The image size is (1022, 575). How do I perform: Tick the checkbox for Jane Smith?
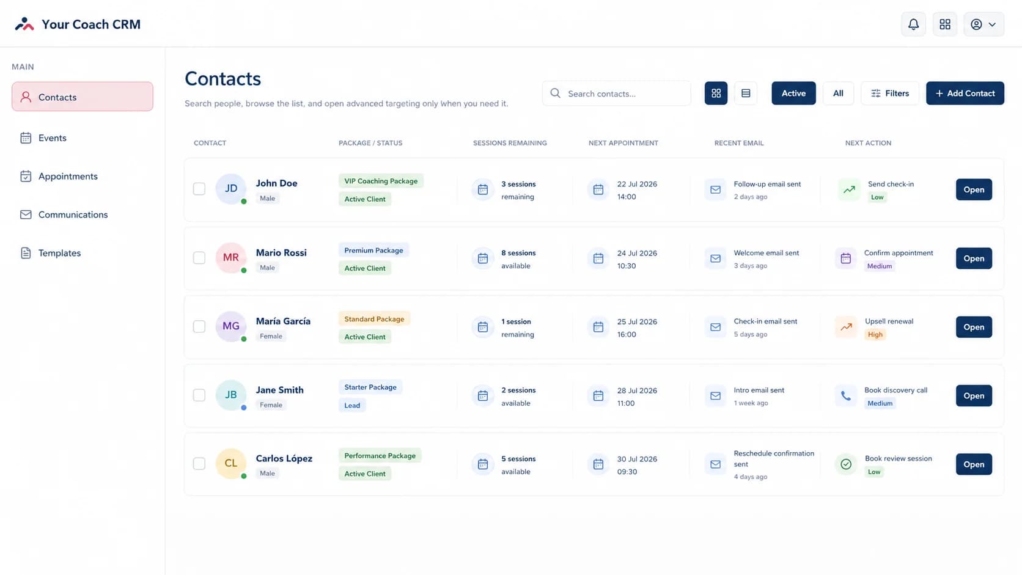click(199, 395)
